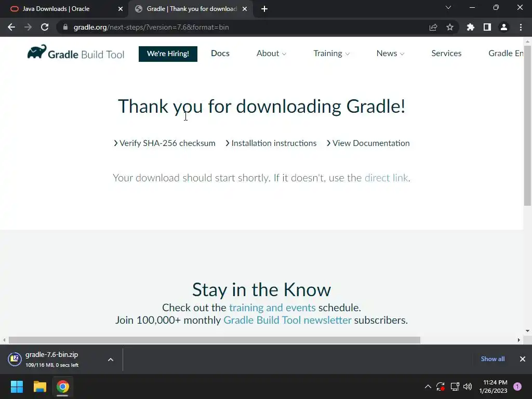Show hidden system tray icons
The width and height of the screenshot is (532, 399).
pyautogui.click(x=428, y=387)
